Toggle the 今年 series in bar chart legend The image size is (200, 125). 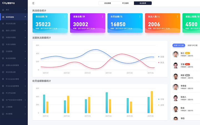[x=161, y=99]
